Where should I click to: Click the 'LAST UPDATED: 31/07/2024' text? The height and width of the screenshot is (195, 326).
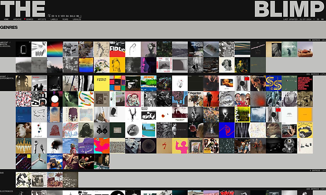297,19
